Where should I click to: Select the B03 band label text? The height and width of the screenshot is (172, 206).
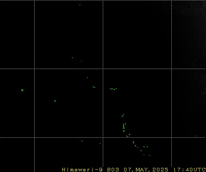(x=113, y=170)
